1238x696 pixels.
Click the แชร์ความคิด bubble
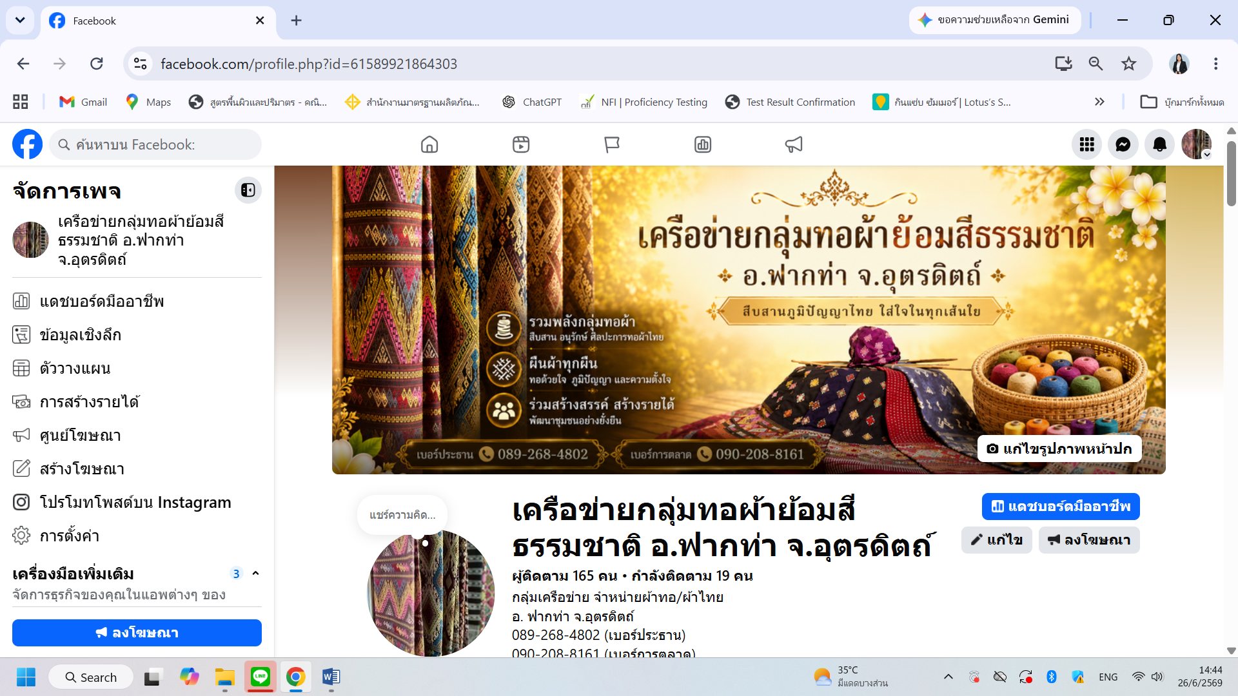click(x=402, y=515)
